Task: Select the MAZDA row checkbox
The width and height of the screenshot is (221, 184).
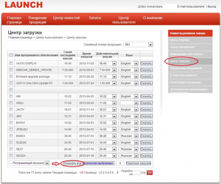Action: [x=11, y=136]
